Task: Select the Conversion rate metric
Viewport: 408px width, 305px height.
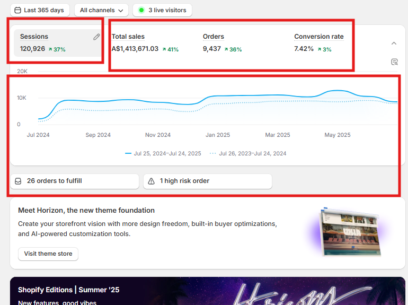Action: click(319, 37)
